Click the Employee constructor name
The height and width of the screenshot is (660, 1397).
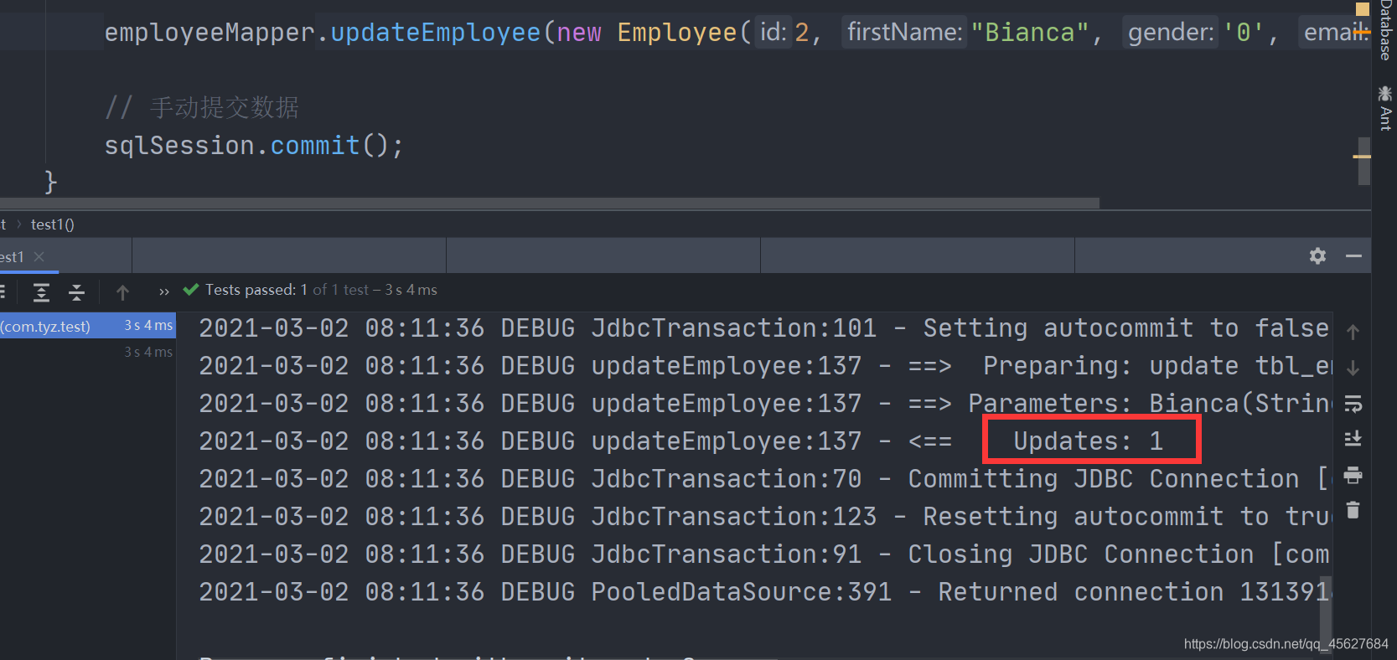click(x=676, y=33)
